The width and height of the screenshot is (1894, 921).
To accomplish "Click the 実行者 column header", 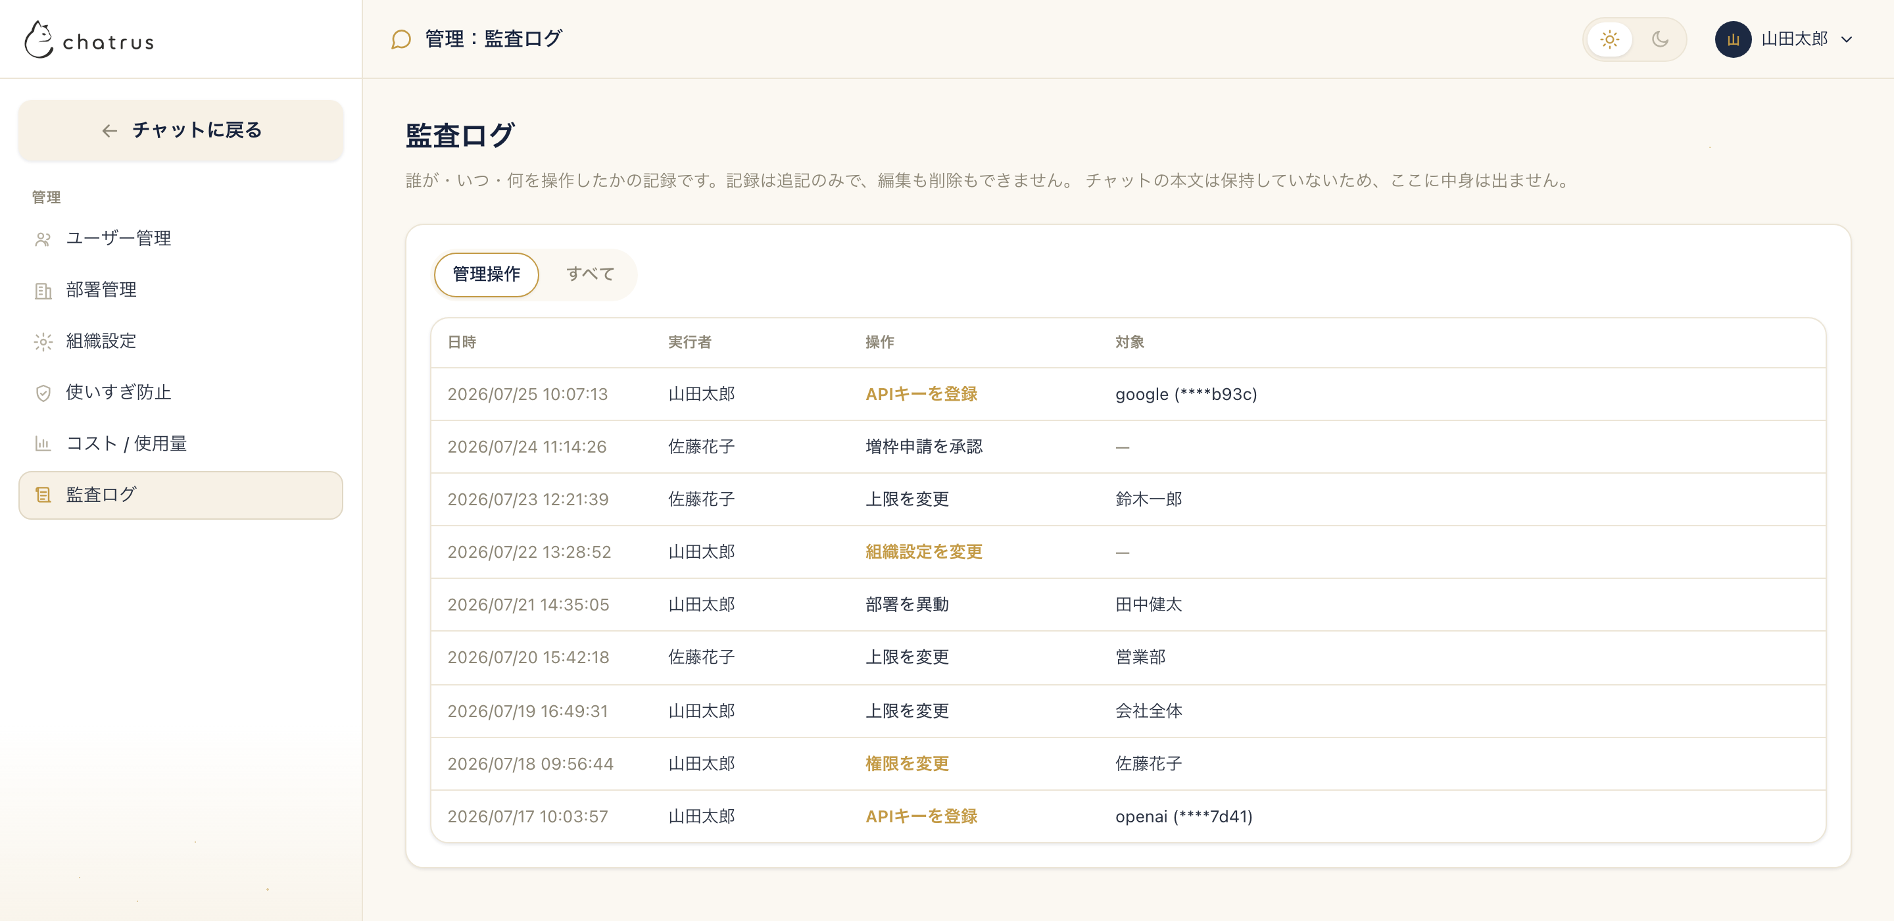I will (x=690, y=342).
